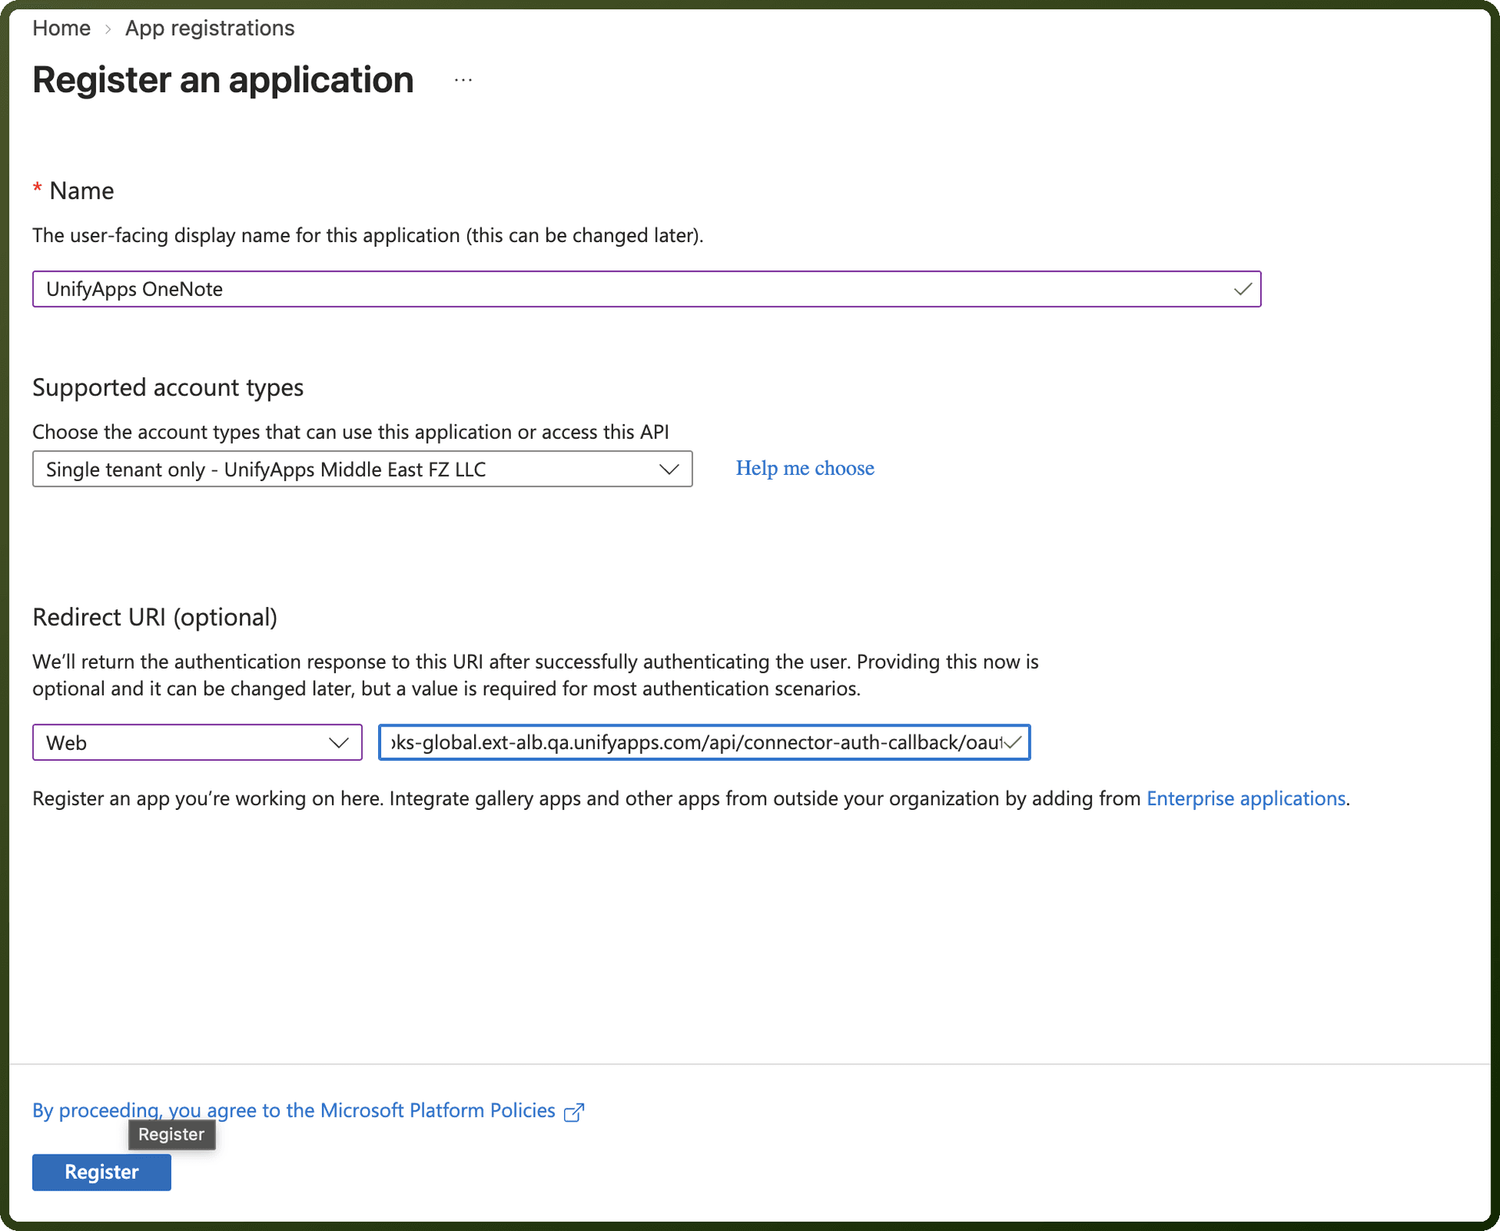Viewport: 1500px width, 1231px height.
Task: Click the Supported account types heading
Action: [x=168, y=387]
